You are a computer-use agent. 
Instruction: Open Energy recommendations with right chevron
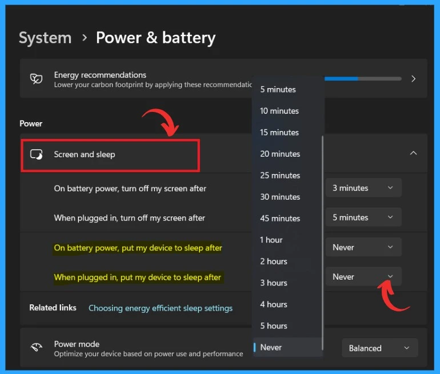coord(413,79)
